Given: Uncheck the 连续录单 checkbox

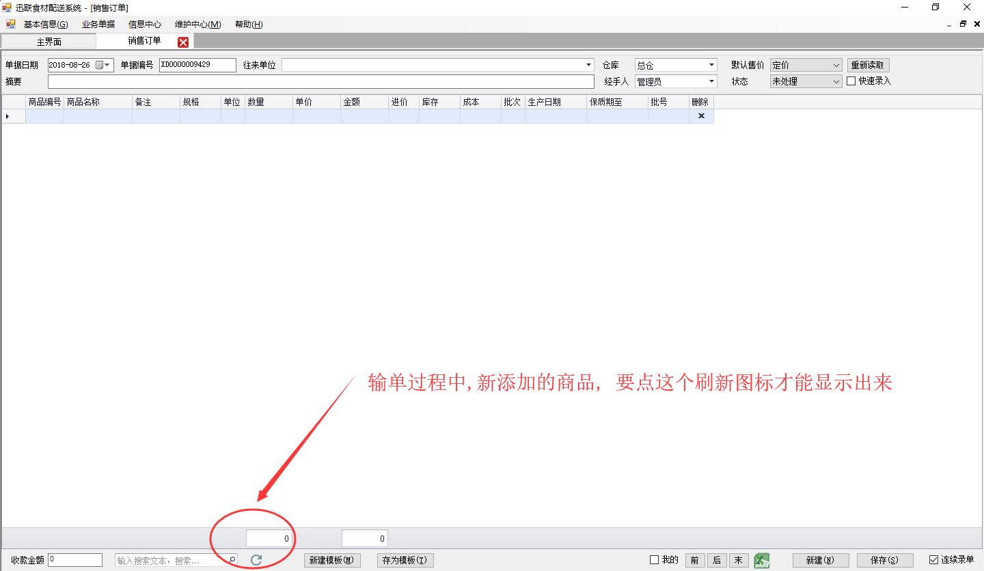Looking at the screenshot, I should pyautogui.click(x=933, y=560).
